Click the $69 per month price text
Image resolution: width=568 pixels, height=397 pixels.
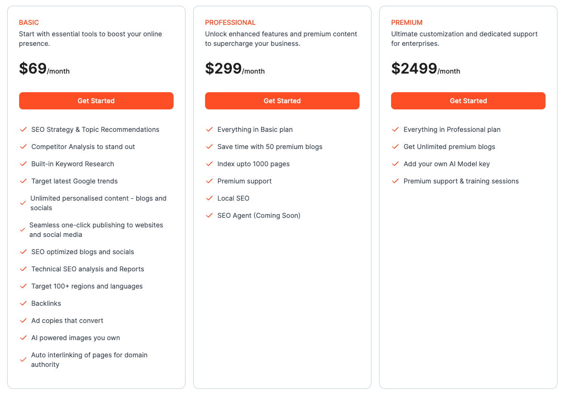44,68
